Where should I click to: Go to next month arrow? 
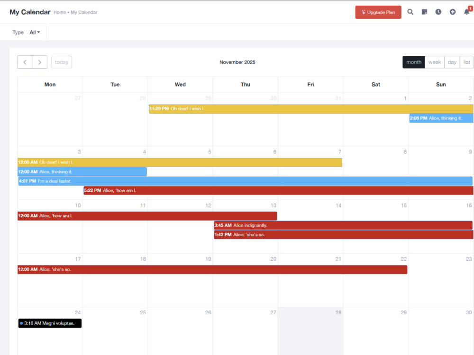pos(40,62)
